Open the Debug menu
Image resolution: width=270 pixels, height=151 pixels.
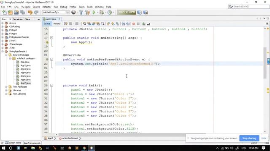pos(64,7)
